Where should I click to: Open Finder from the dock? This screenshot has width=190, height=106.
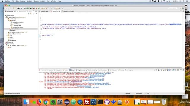tap(26, 102)
